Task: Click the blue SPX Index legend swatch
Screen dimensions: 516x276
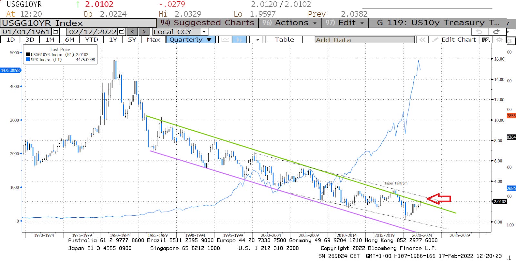Action: tap(28, 59)
